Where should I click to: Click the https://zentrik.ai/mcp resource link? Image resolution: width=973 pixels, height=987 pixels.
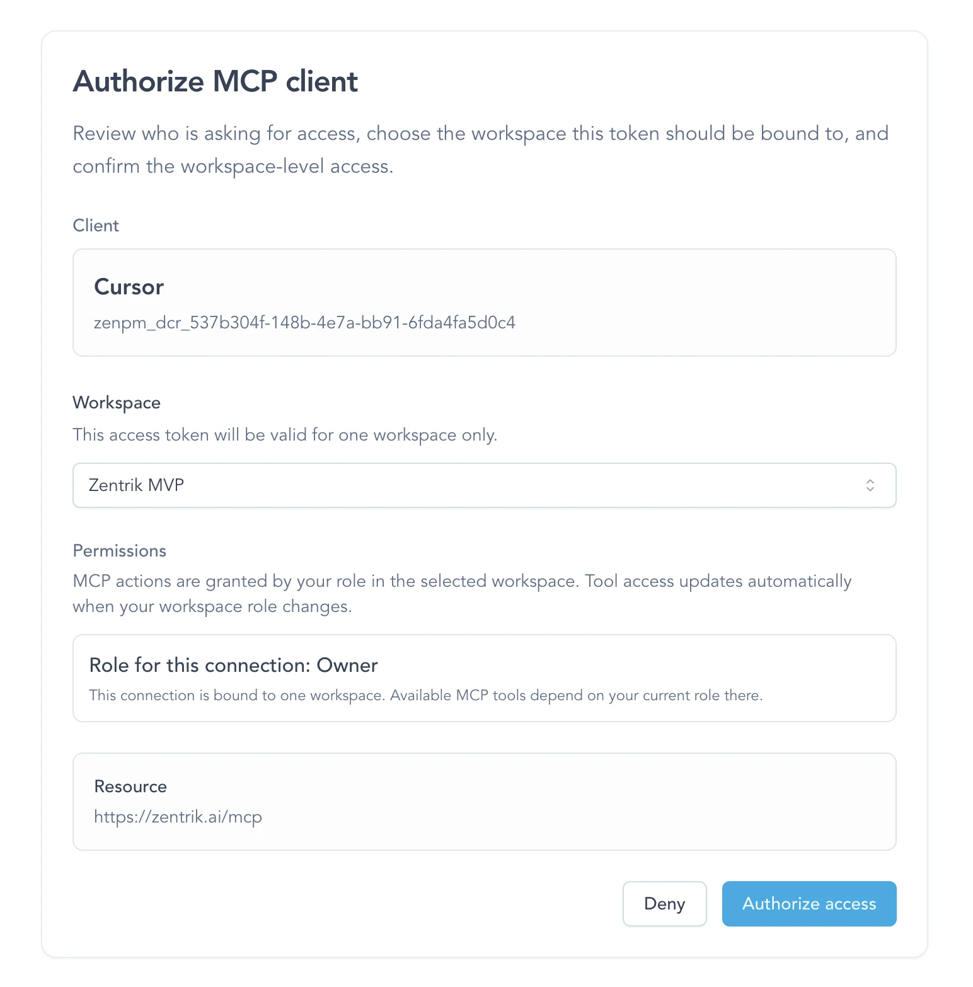coord(178,816)
